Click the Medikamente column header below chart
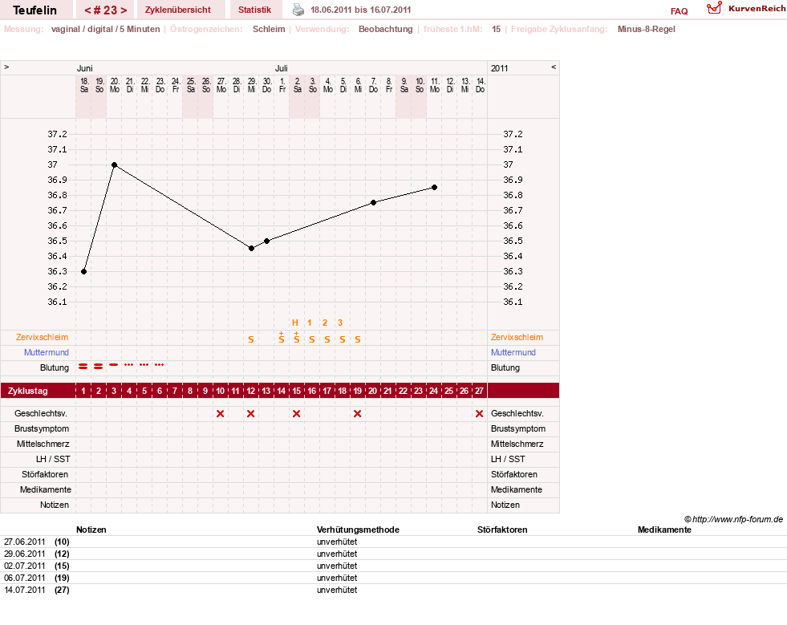Viewport: 787px width, 625px height. 664,530
